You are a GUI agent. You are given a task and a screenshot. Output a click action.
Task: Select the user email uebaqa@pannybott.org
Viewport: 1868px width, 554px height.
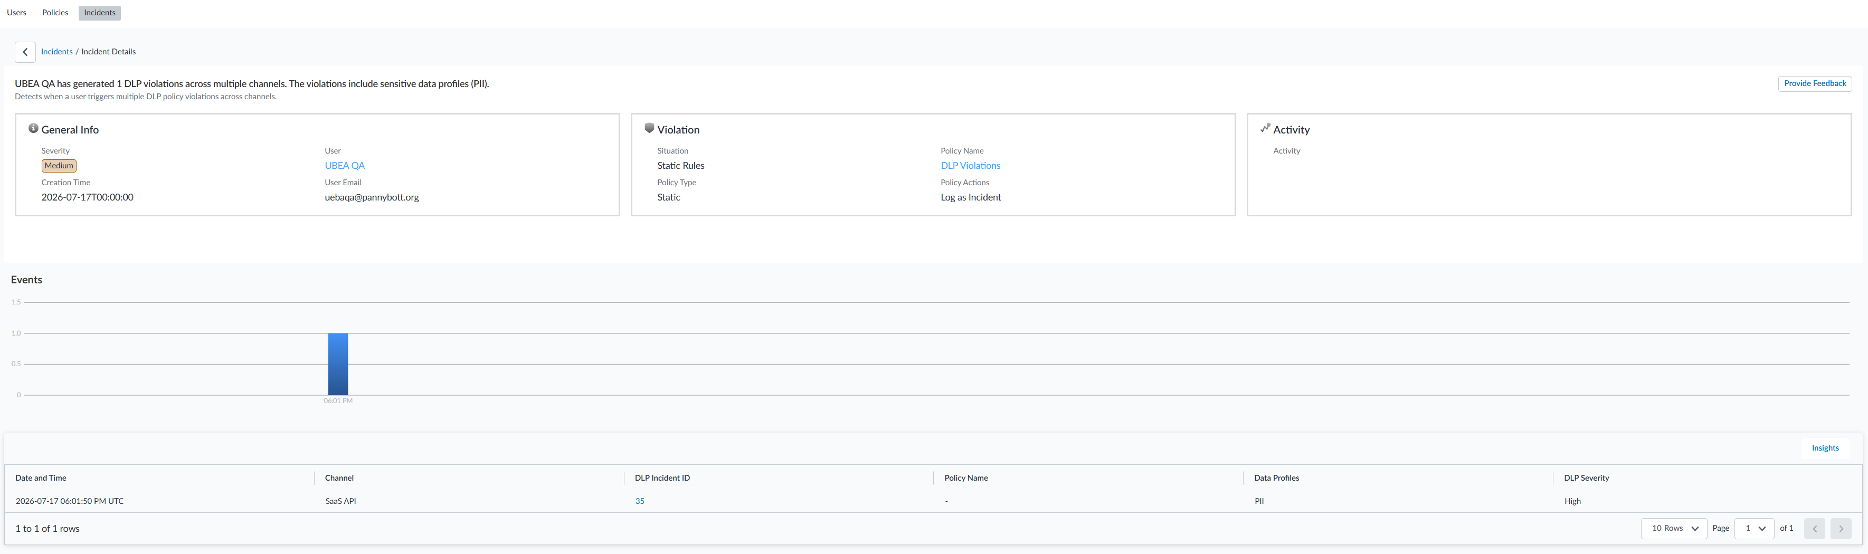372,198
